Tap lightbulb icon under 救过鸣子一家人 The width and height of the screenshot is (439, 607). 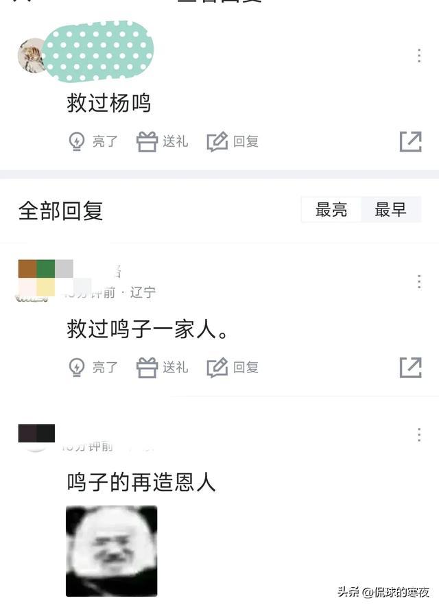pos(76,368)
